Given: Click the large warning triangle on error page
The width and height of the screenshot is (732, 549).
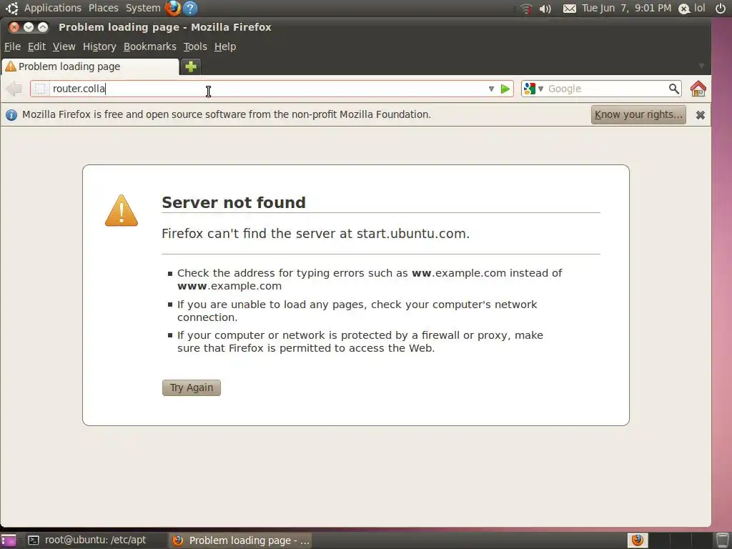Looking at the screenshot, I should point(122,211).
